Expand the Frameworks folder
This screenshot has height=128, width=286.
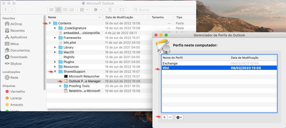coord(55,38)
